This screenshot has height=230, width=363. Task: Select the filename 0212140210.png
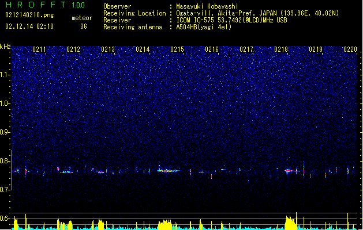click(x=29, y=15)
